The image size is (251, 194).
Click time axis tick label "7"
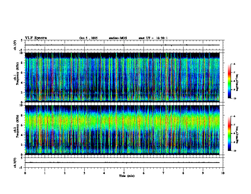pyautogui.click(x=164, y=173)
